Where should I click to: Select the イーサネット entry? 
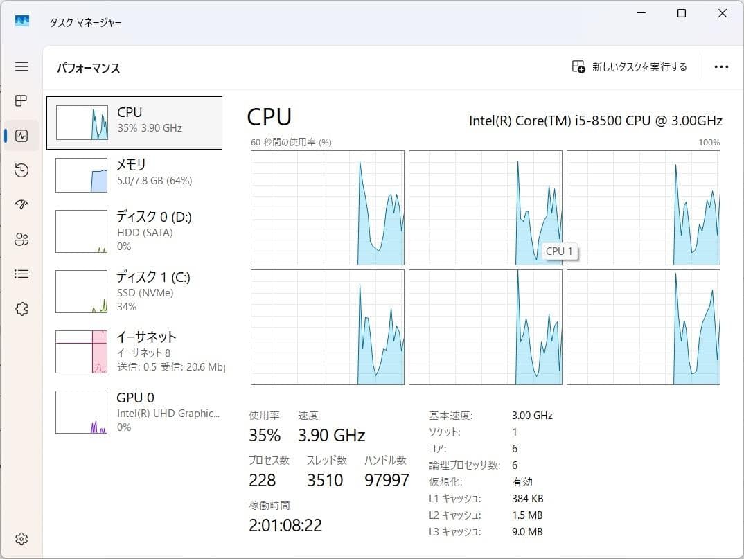click(x=134, y=351)
